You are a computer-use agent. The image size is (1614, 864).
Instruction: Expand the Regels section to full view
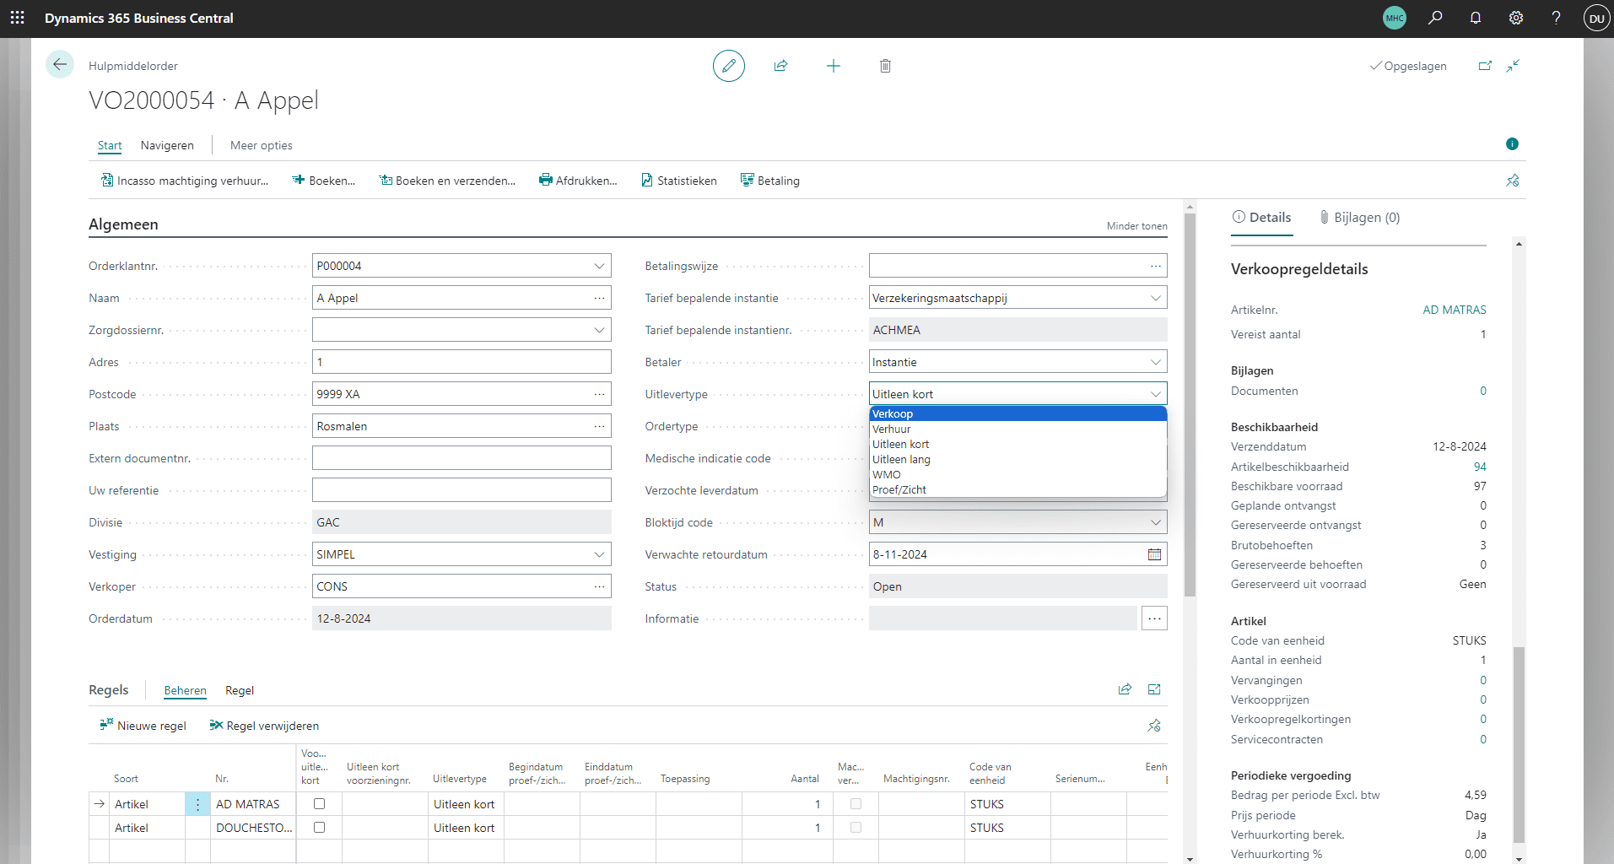(1154, 689)
